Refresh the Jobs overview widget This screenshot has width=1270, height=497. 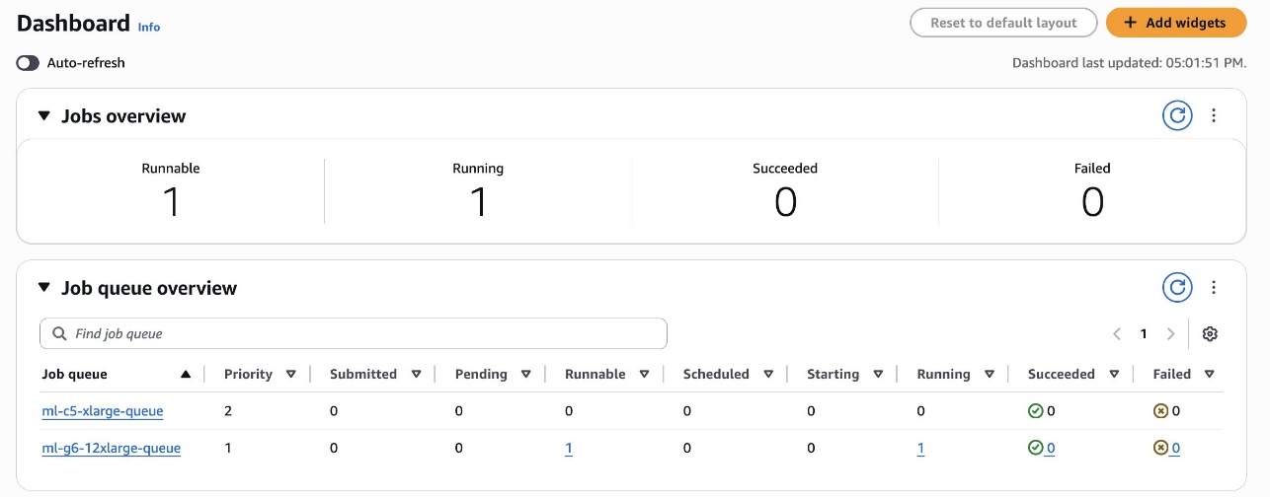pyautogui.click(x=1176, y=115)
